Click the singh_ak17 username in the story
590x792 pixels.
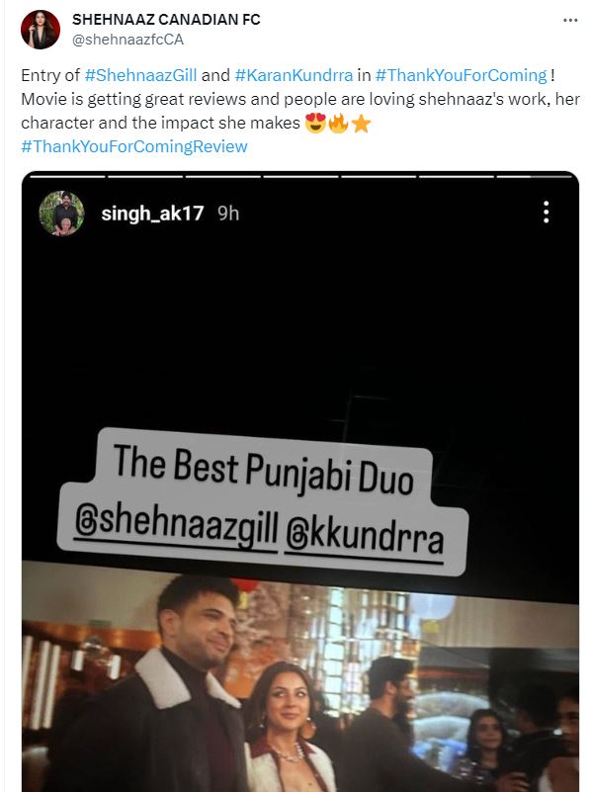point(152,214)
